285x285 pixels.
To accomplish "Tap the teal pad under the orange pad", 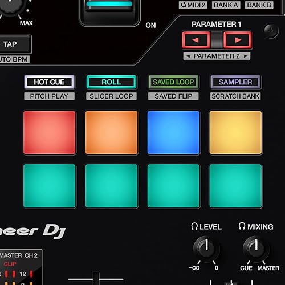I will [112, 186].
